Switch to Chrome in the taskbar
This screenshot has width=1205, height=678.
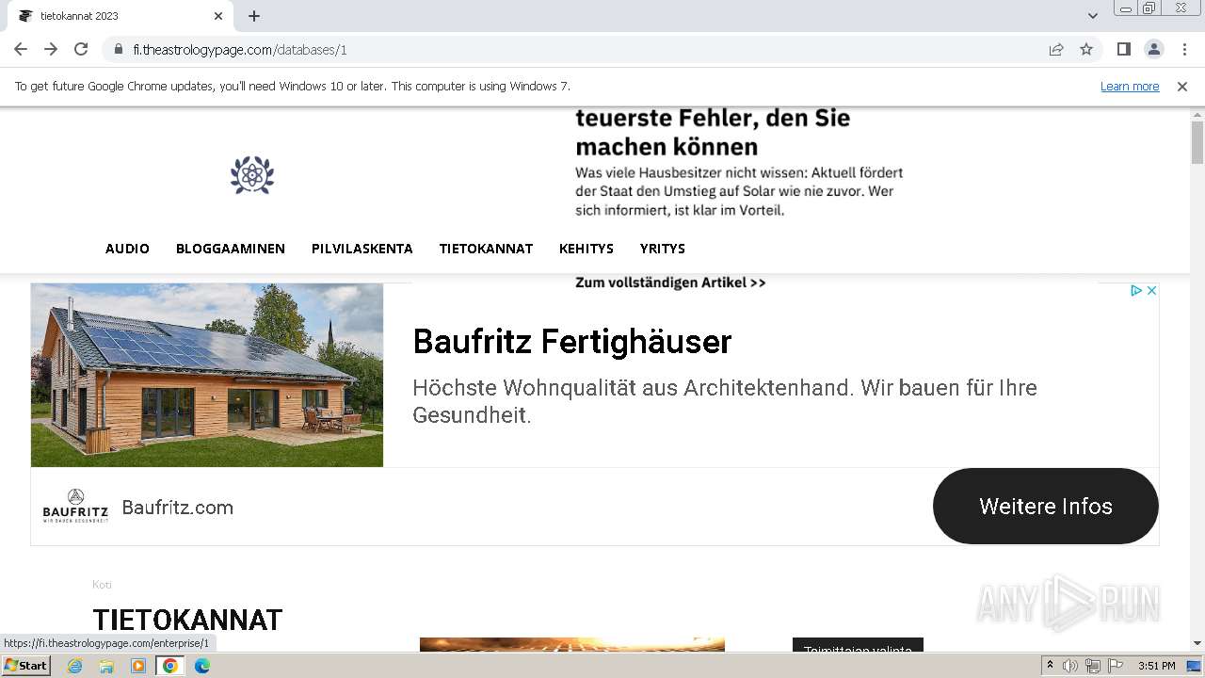point(170,666)
